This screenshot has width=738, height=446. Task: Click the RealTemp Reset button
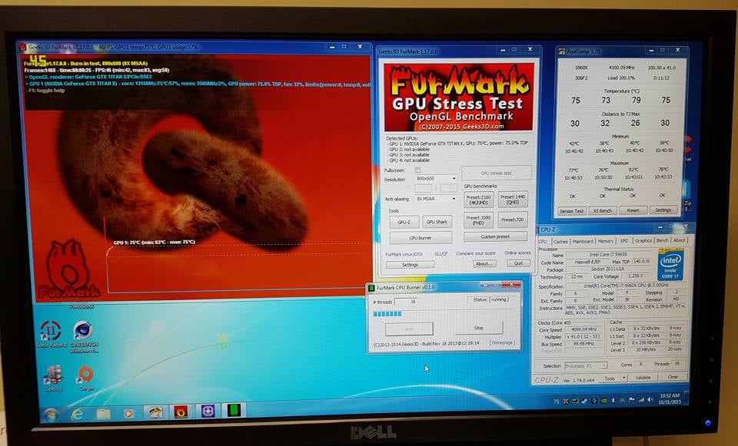(633, 210)
